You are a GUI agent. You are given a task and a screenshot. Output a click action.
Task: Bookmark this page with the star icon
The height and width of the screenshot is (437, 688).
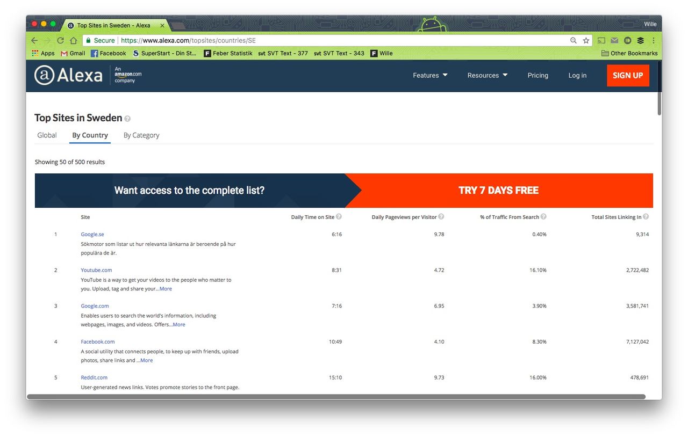[586, 41]
